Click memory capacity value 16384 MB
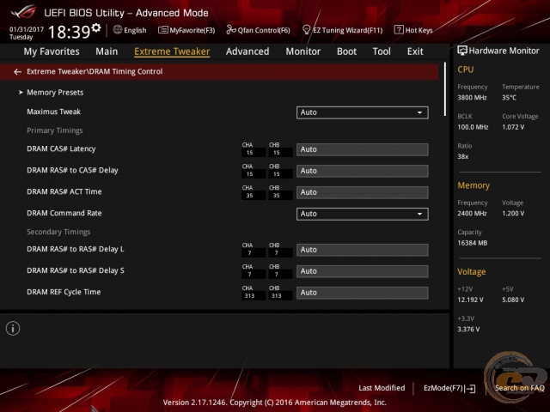The image size is (550, 412). pos(473,243)
